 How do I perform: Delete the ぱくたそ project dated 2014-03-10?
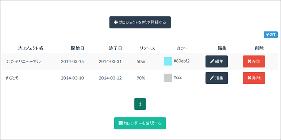click(254, 78)
